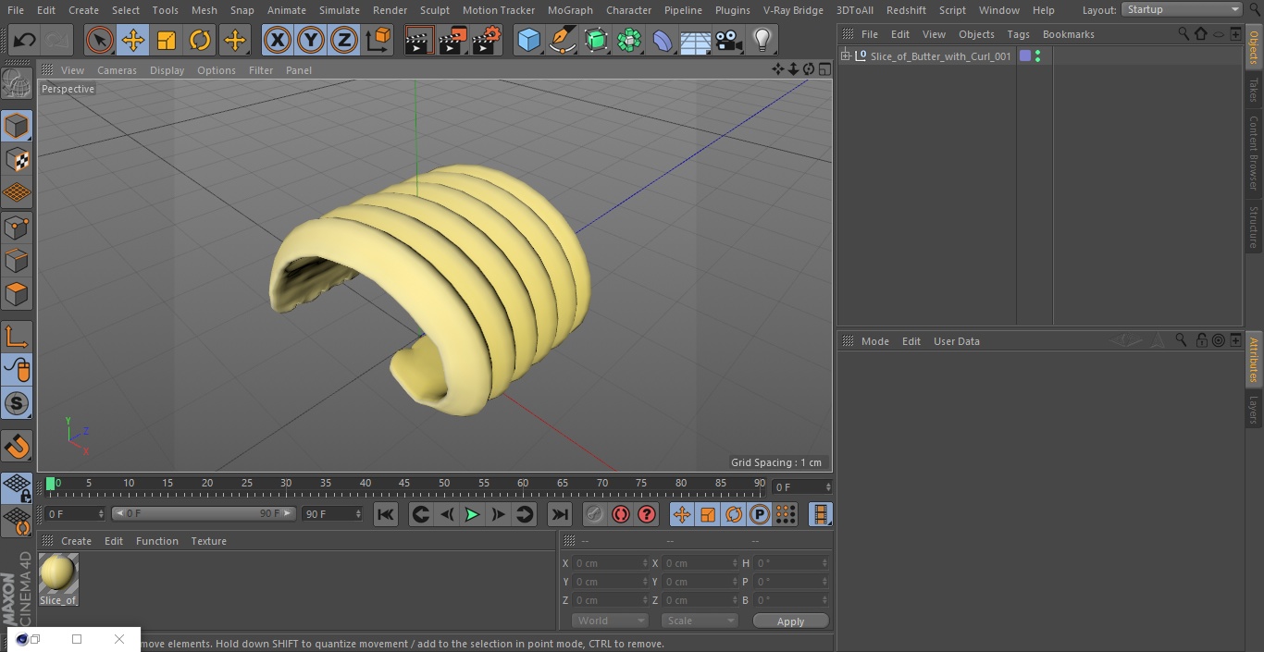Click the Apply button
1264x652 pixels.
(790, 621)
